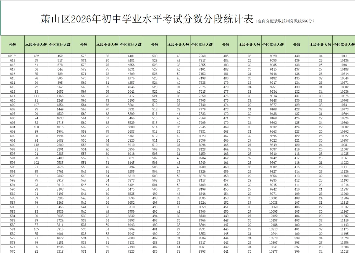Image resolution: width=355 pixels, height=253 pixels.
Task: Click score cell 500
Action: click(154, 189)
